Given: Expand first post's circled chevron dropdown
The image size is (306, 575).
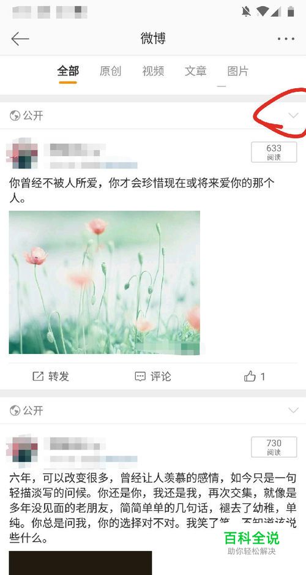Looking at the screenshot, I should 294,116.
